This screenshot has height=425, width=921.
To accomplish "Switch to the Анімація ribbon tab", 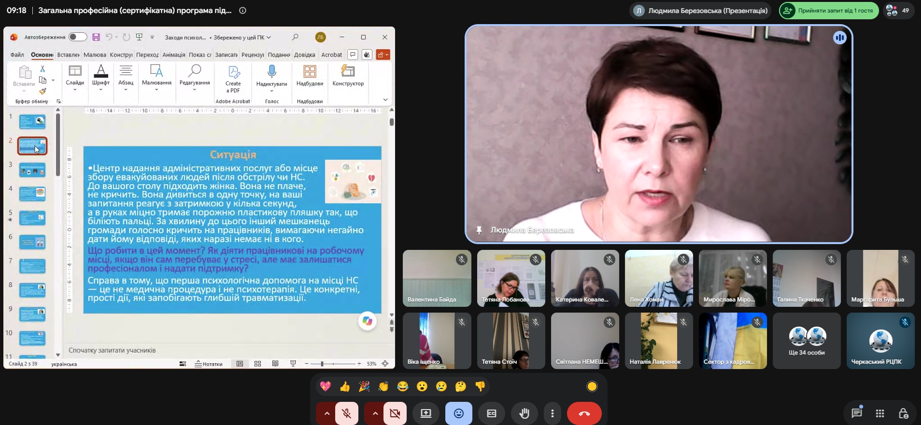I will [173, 55].
